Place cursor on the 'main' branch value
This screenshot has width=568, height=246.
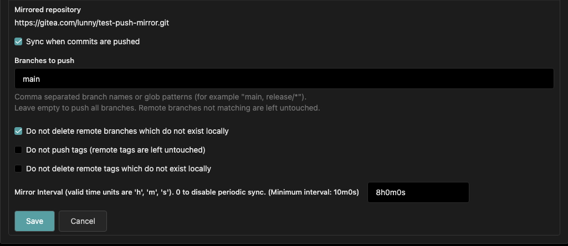point(31,79)
